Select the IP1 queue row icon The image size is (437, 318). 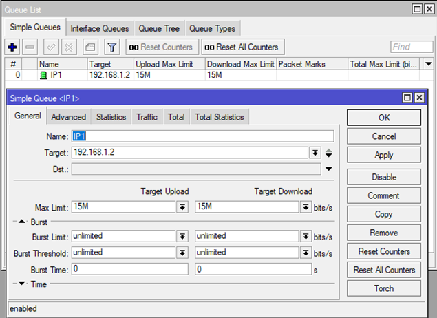tap(44, 75)
